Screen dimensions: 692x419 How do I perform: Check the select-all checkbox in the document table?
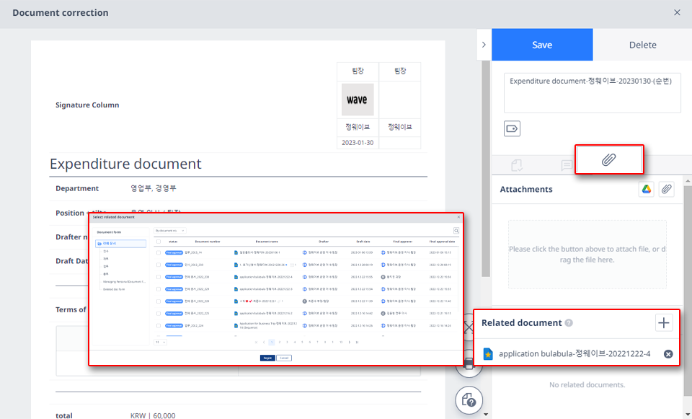[158, 242]
